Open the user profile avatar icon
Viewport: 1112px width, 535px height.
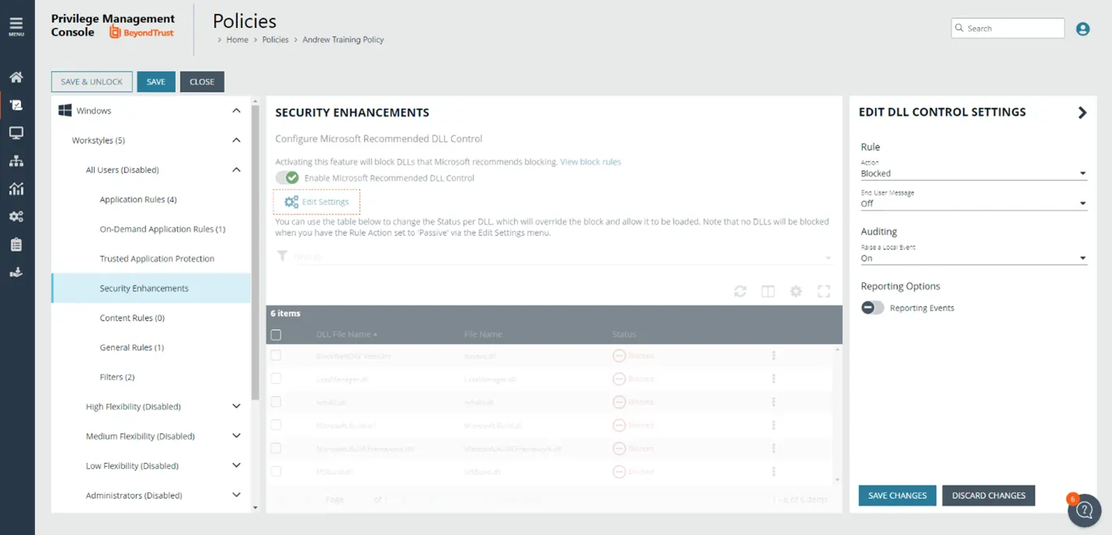coord(1082,29)
